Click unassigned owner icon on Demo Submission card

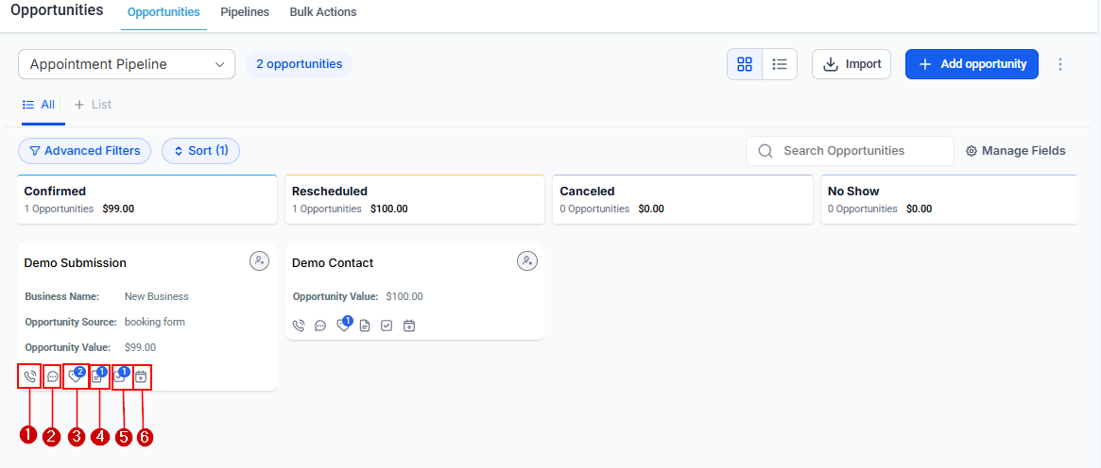click(x=260, y=261)
